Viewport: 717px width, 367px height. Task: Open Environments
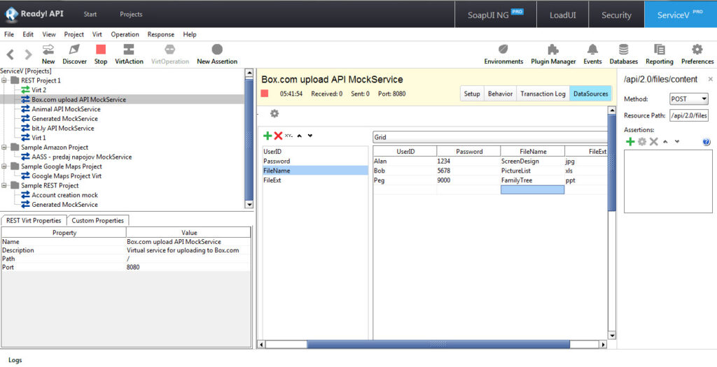coord(503,55)
